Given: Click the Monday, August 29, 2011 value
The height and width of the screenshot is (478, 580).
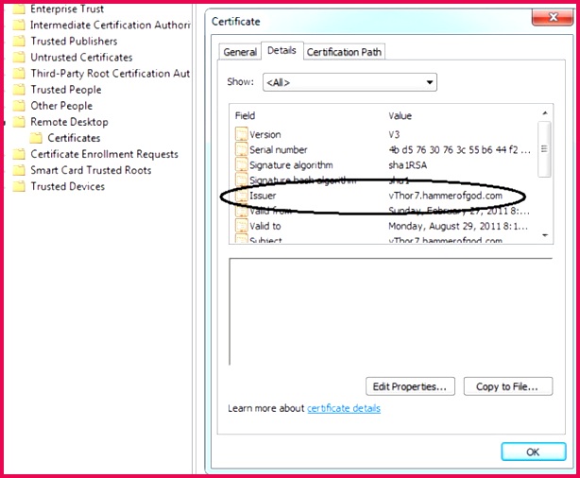Looking at the screenshot, I should pos(458,226).
